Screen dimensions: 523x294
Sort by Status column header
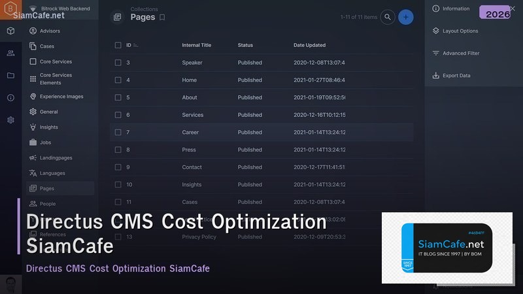pos(245,45)
